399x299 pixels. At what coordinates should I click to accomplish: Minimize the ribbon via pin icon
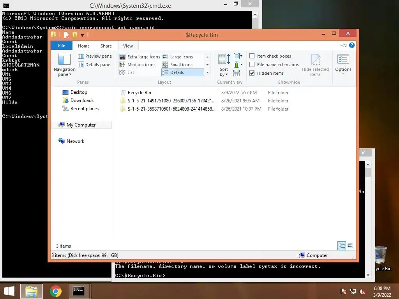pyautogui.click(x=344, y=45)
